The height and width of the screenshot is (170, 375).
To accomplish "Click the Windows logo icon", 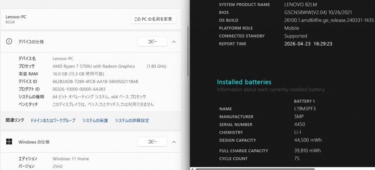I will [9, 142].
